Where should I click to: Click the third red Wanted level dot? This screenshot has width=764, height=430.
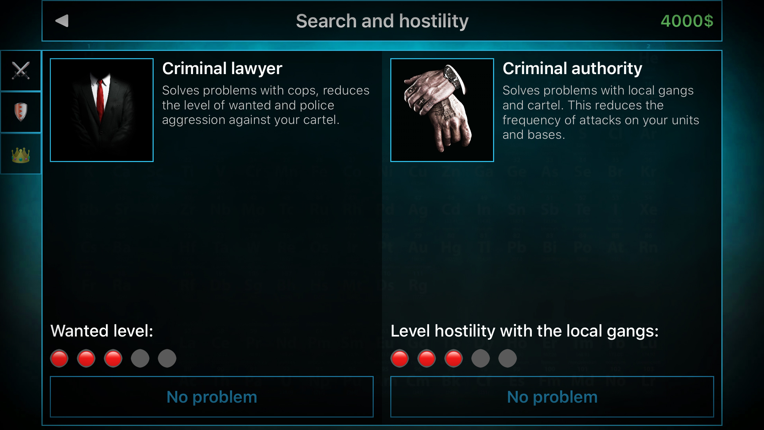coord(113,358)
